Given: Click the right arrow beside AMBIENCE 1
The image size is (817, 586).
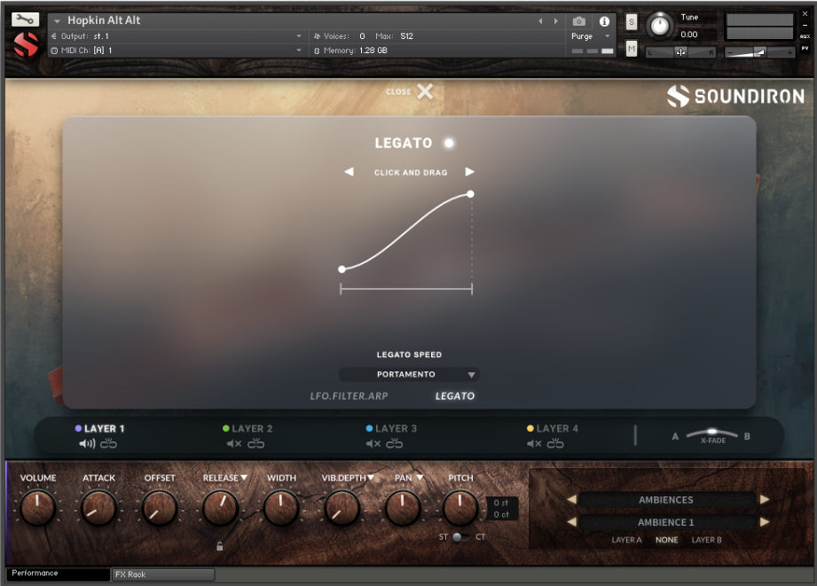Looking at the screenshot, I should [766, 522].
